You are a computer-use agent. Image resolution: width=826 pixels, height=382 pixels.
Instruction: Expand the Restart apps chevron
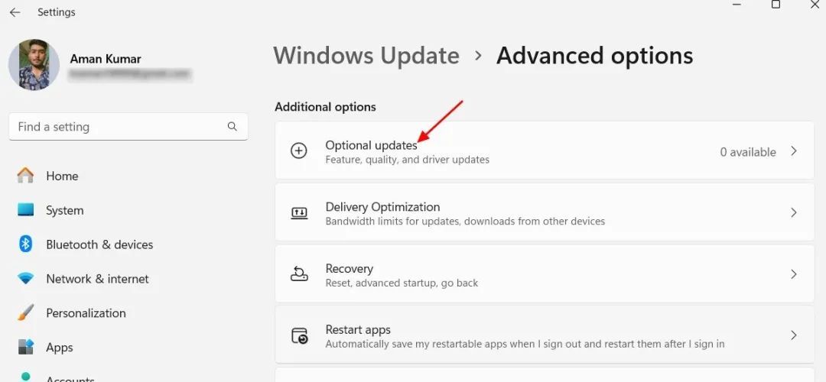(x=794, y=335)
